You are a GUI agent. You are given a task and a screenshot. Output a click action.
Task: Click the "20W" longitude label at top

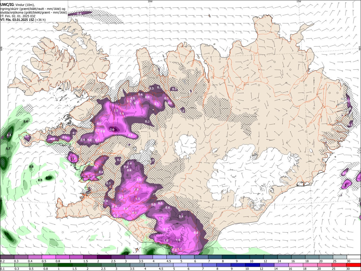pyautogui.click(x=150, y=1)
